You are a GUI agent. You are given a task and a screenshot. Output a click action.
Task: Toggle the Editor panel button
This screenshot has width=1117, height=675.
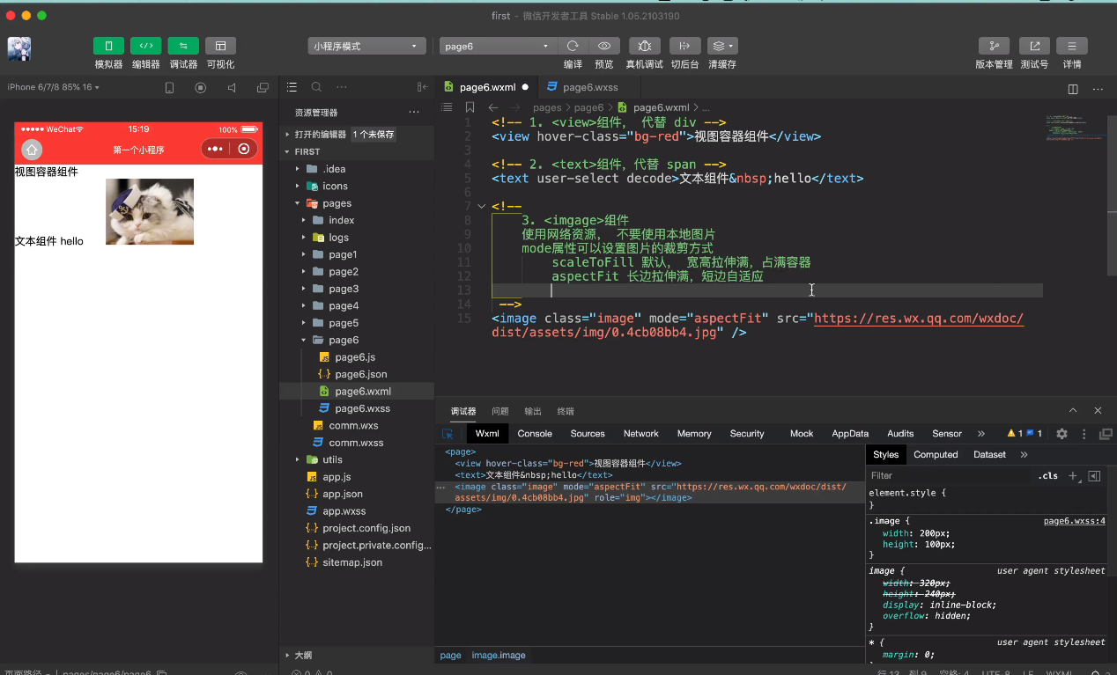point(145,46)
